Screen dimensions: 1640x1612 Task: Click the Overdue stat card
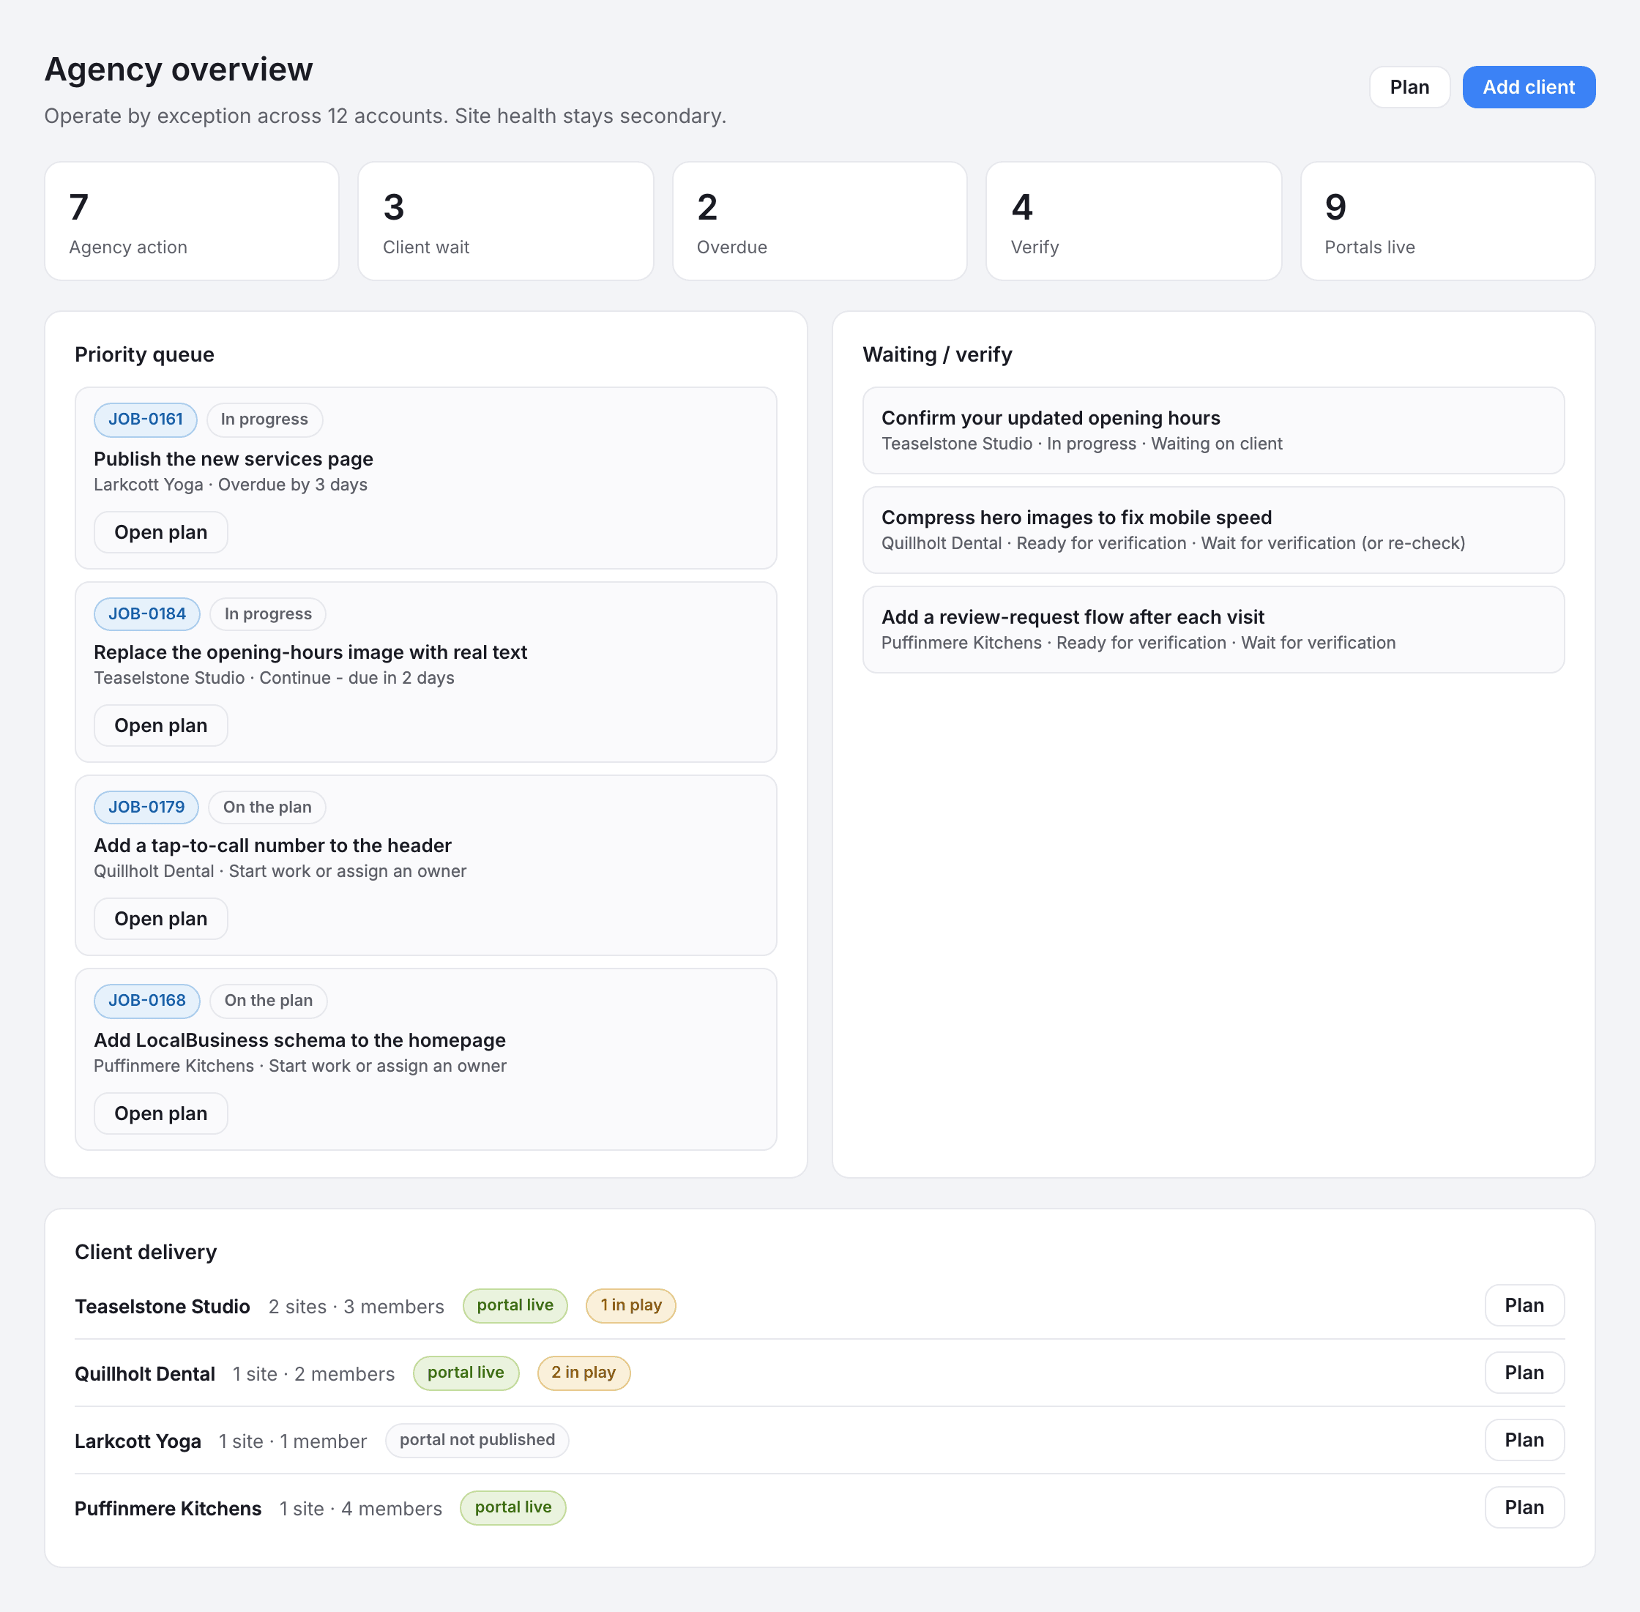pos(819,221)
